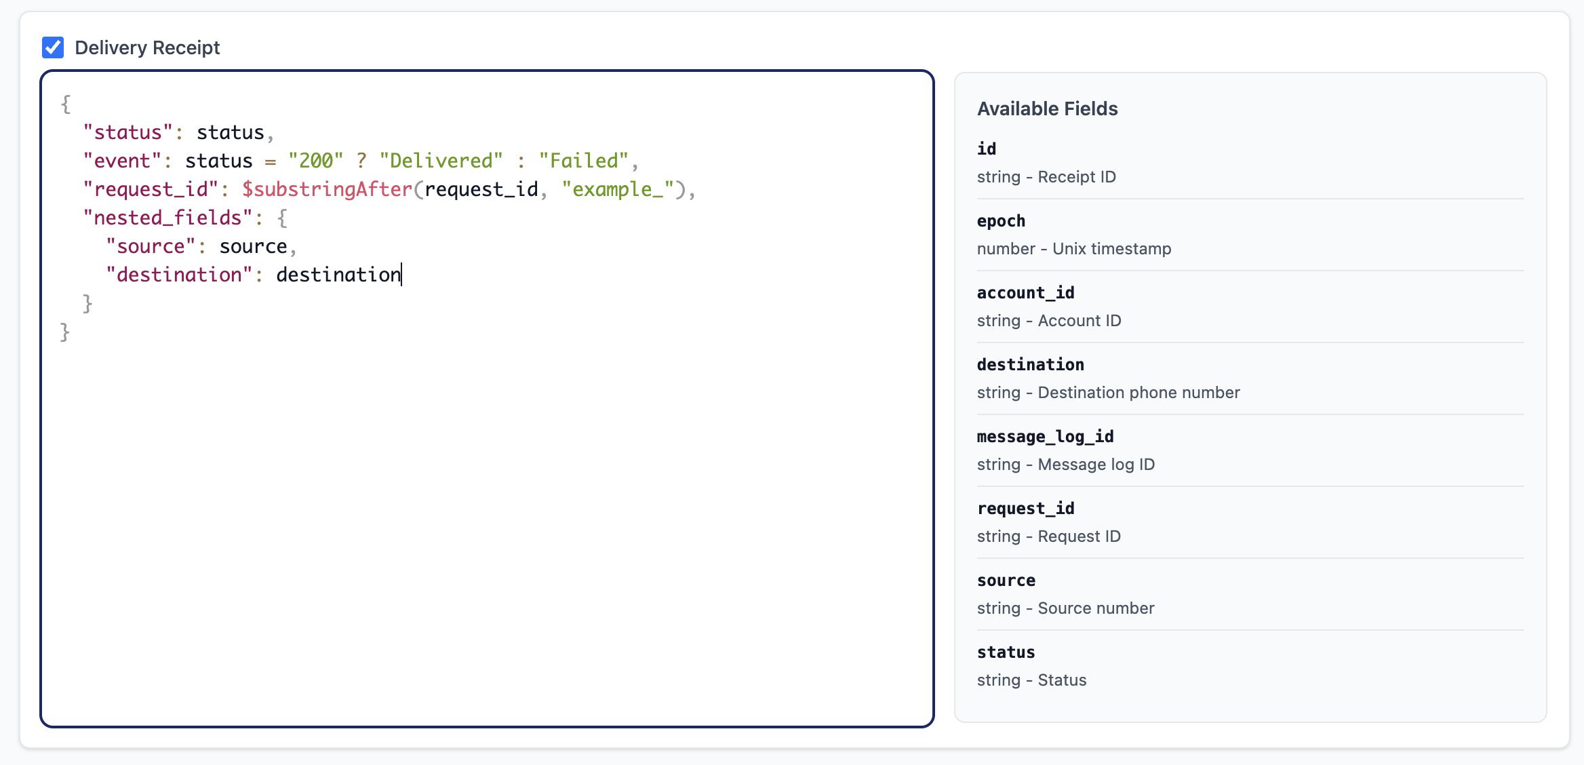Image resolution: width=1584 pixels, height=765 pixels.
Task: Click the "200" value in the event line
Action: pyautogui.click(x=315, y=161)
